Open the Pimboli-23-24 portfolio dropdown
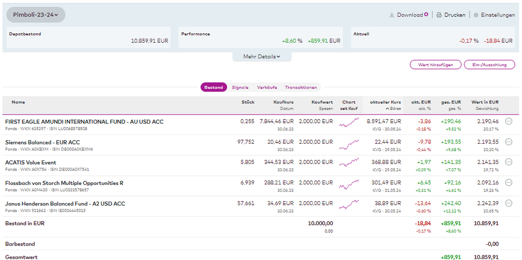Screen dimensions: 522x260 (x=35, y=15)
